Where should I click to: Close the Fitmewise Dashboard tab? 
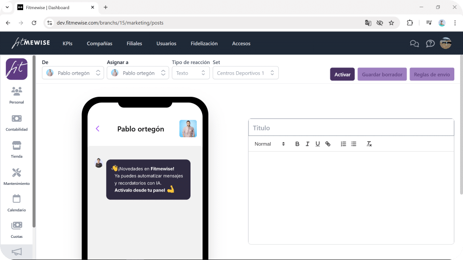pos(93,7)
